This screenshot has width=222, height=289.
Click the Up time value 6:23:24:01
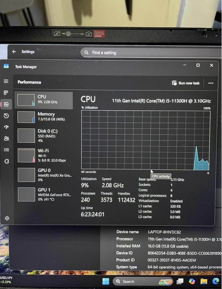pos(93,214)
